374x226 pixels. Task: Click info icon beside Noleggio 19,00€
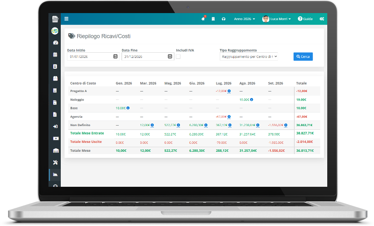pos(252,99)
